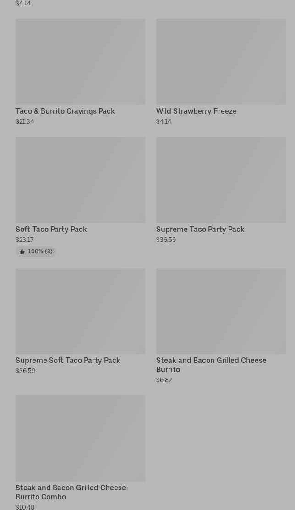This screenshot has width=295, height=510.
Task: Select the Soft Taco Party Pack name
Action: [x=51, y=230]
